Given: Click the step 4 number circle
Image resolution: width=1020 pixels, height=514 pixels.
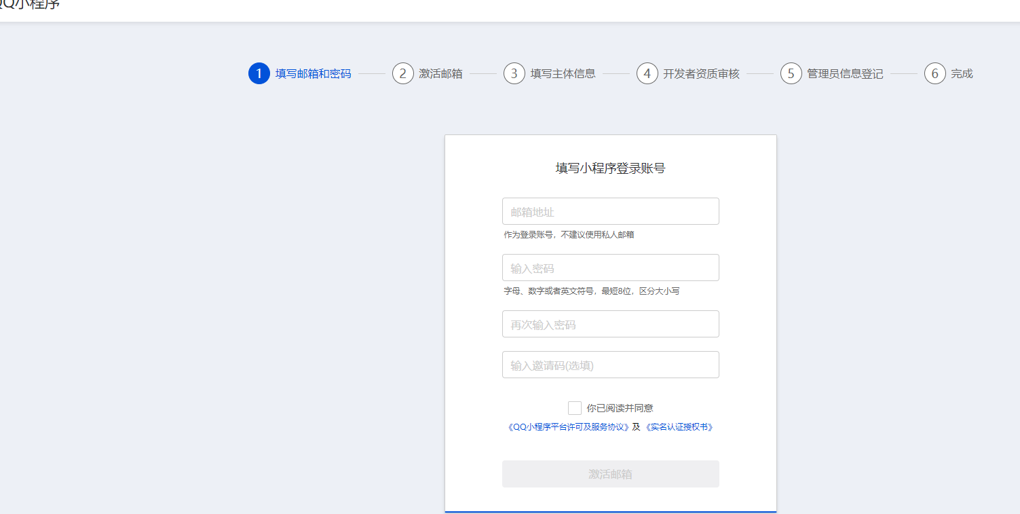Looking at the screenshot, I should [647, 73].
